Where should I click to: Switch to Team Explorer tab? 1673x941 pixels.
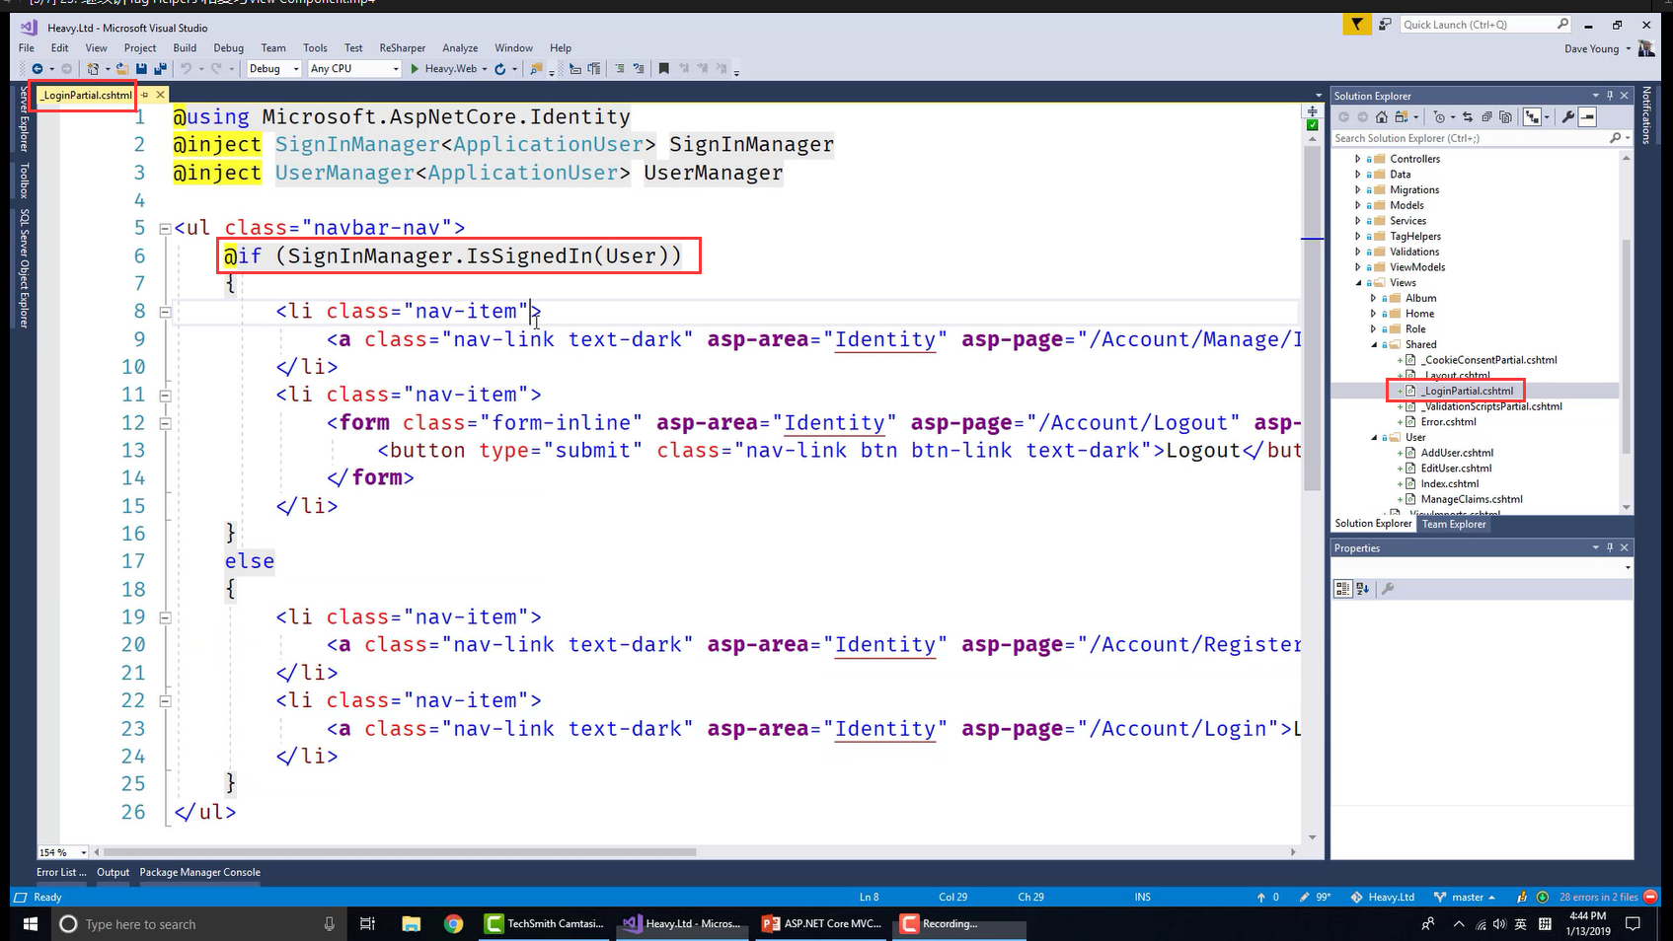pos(1453,524)
